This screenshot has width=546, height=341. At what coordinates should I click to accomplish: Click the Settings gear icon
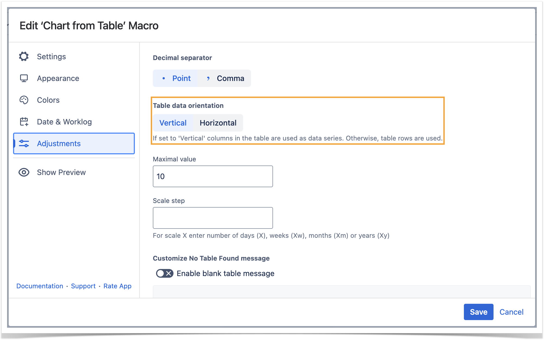[x=24, y=57]
